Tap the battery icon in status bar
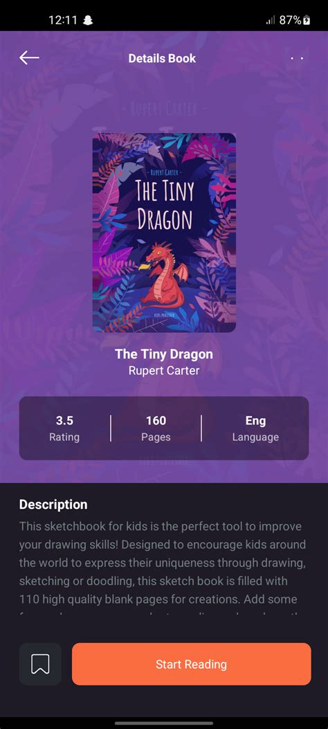 pos(306,21)
